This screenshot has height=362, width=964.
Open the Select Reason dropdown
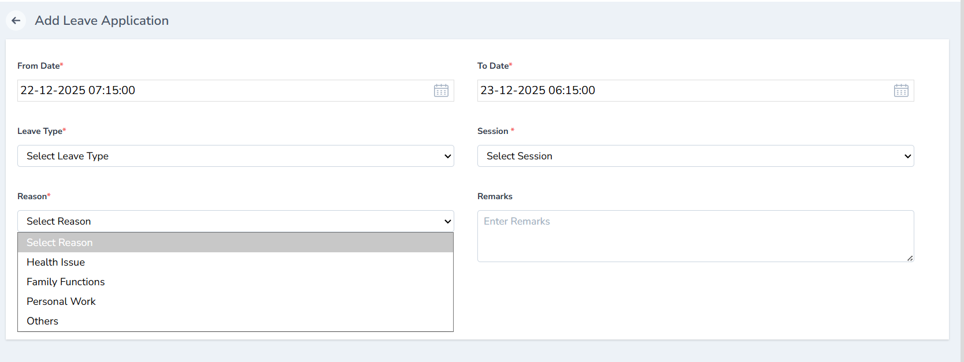[231, 221]
